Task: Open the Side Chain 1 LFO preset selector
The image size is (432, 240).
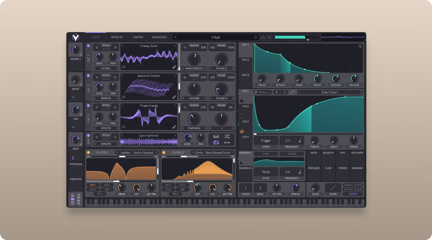Action: 330,92
